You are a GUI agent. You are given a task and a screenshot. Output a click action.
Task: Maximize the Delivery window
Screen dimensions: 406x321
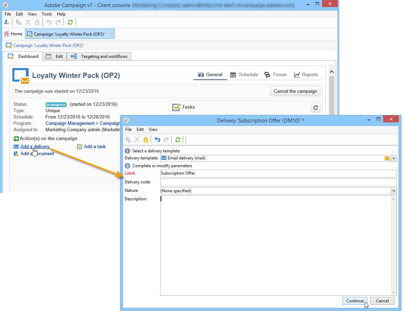pyautogui.click(x=378, y=119)
